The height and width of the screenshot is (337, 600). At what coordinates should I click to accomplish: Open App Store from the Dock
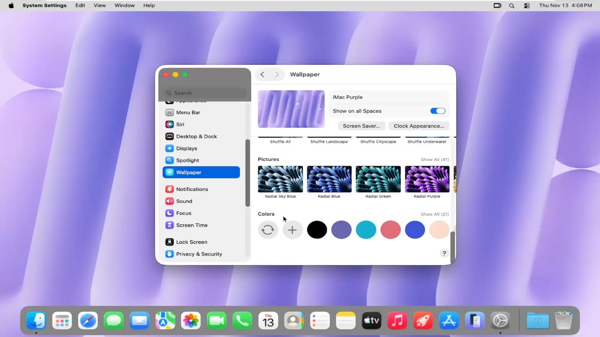pyautogui.click(x=449, y=321)
